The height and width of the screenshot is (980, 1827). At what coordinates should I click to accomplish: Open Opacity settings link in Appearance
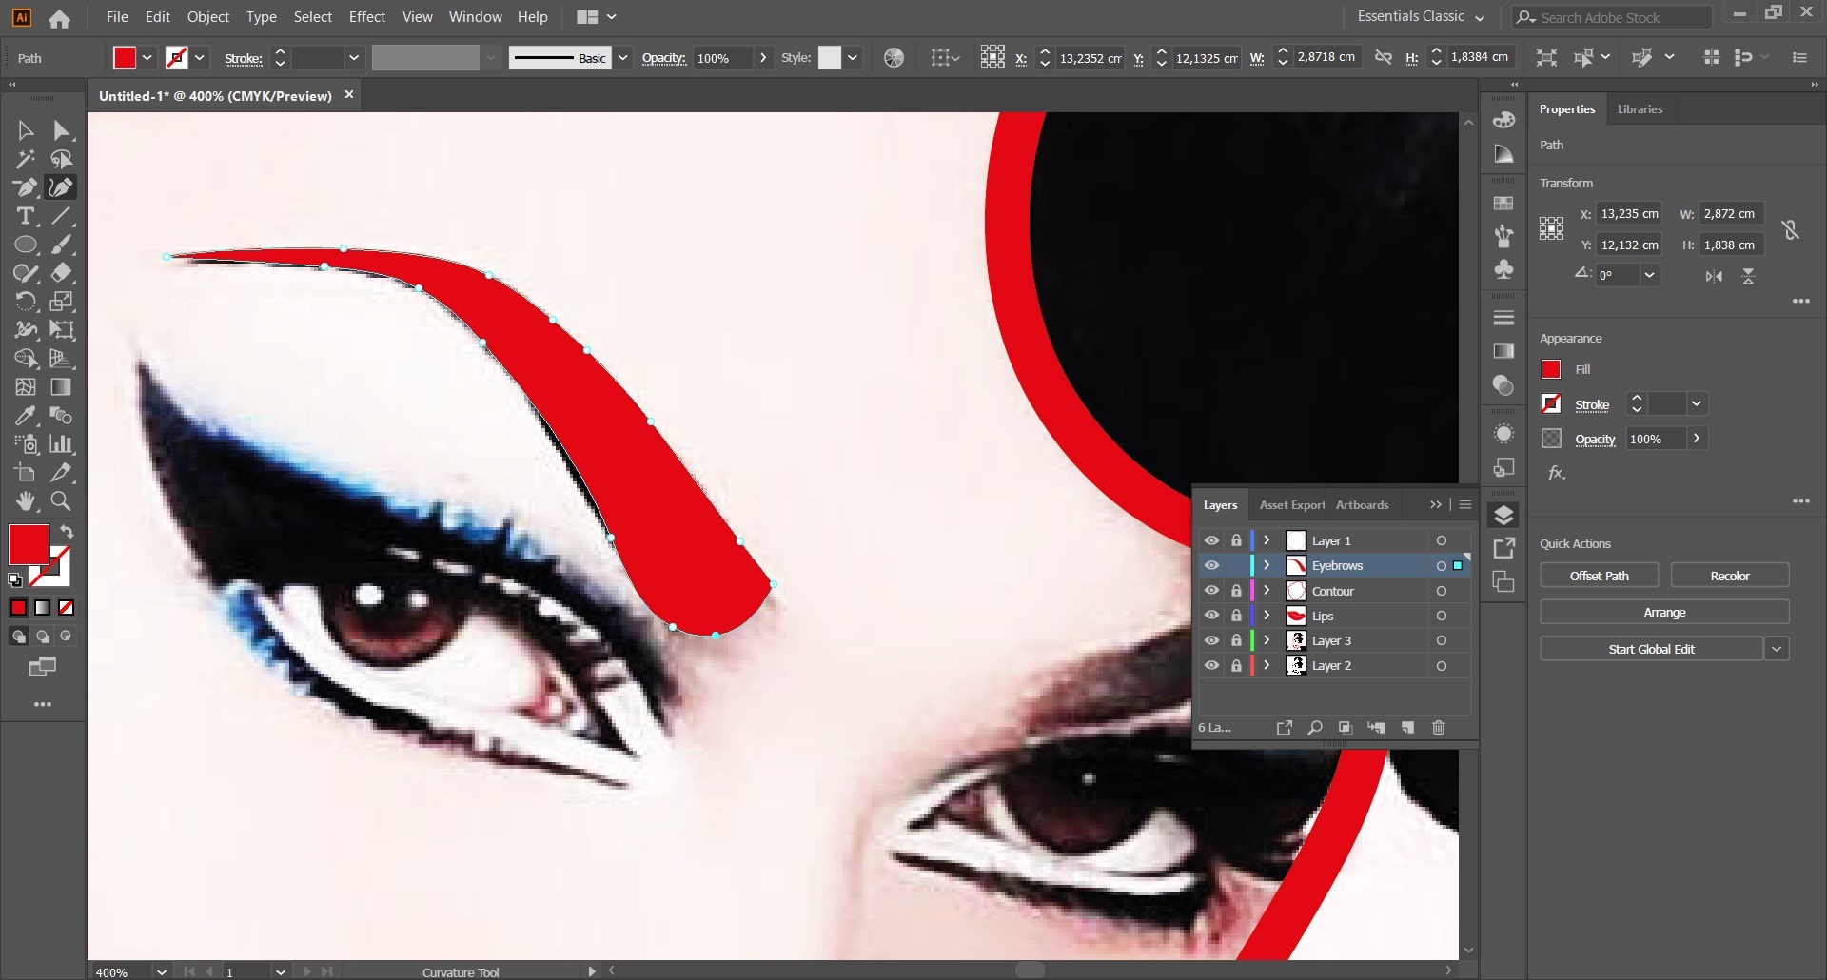(1595, 439)
